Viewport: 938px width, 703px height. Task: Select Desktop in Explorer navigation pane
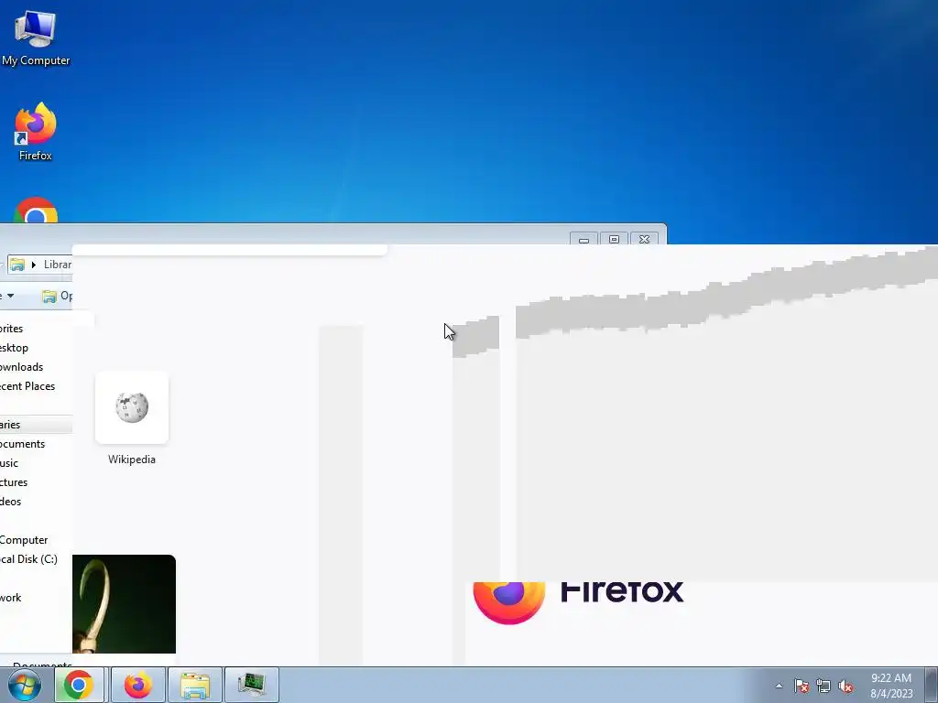point(14,347)
